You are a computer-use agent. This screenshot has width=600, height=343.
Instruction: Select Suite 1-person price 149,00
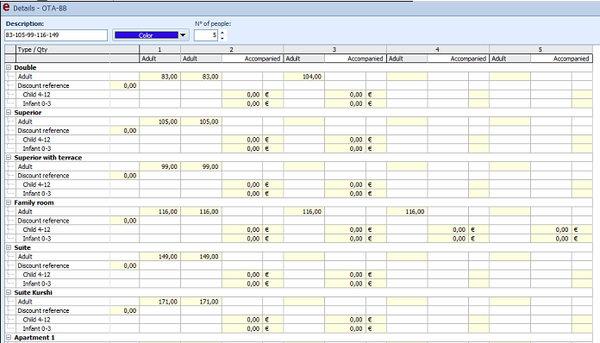click(x=159, y=257)
